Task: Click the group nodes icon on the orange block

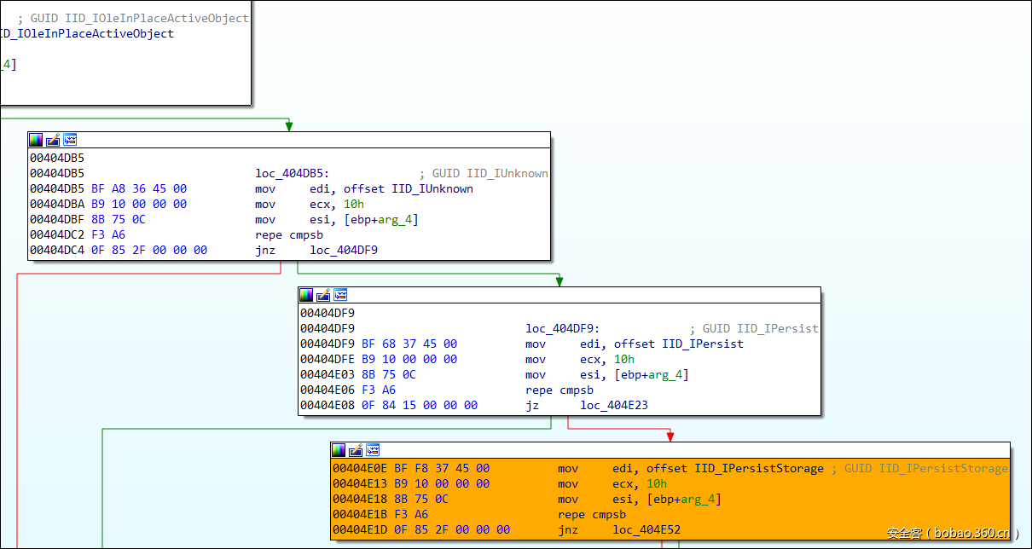Action: 373,450
